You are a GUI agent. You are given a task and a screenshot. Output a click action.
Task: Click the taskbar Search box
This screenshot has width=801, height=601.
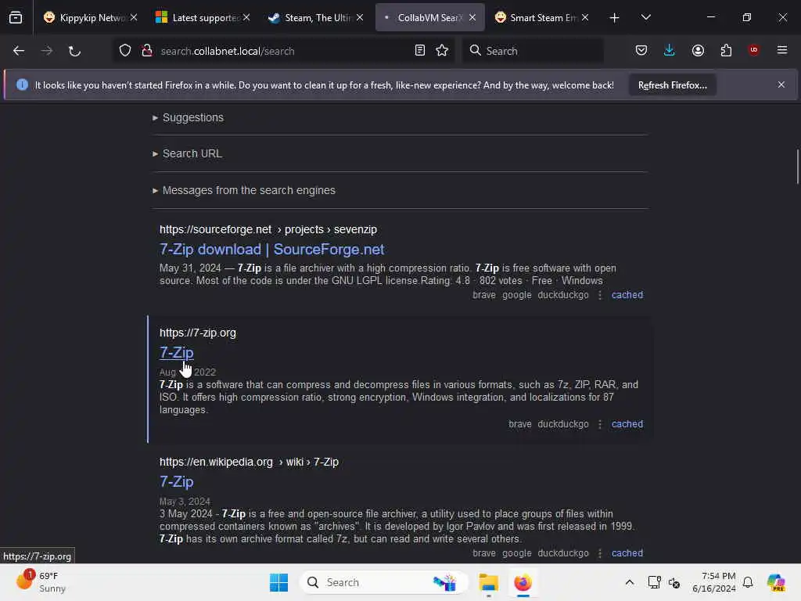[383, 582]
